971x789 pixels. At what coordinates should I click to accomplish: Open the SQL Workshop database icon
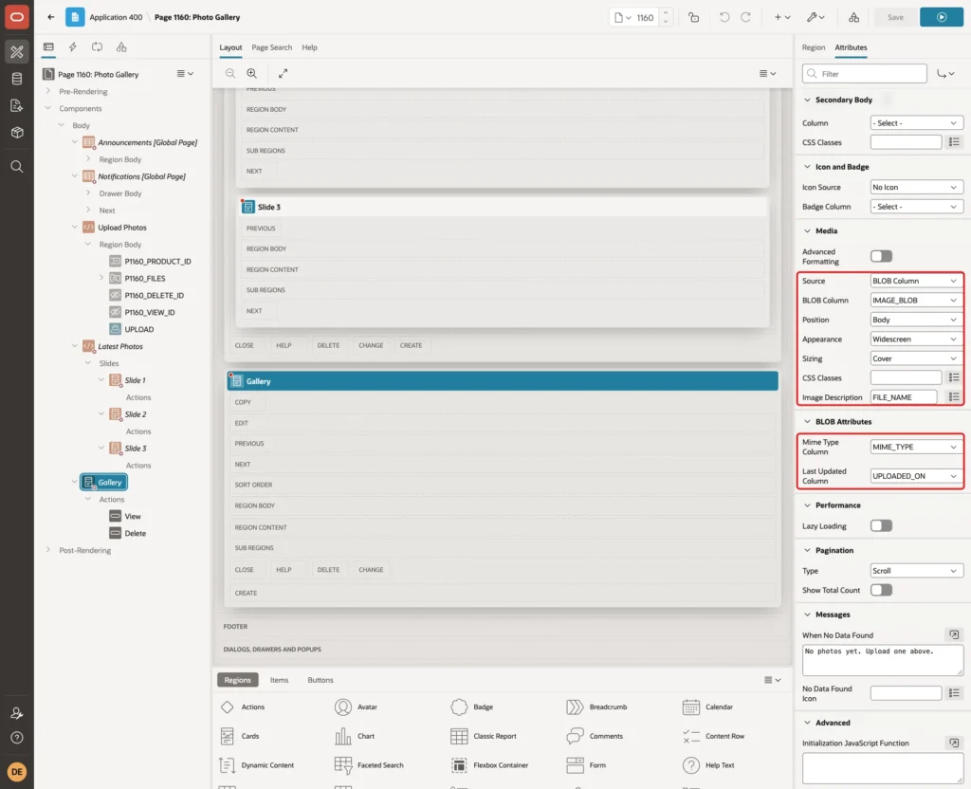[17, 79]
